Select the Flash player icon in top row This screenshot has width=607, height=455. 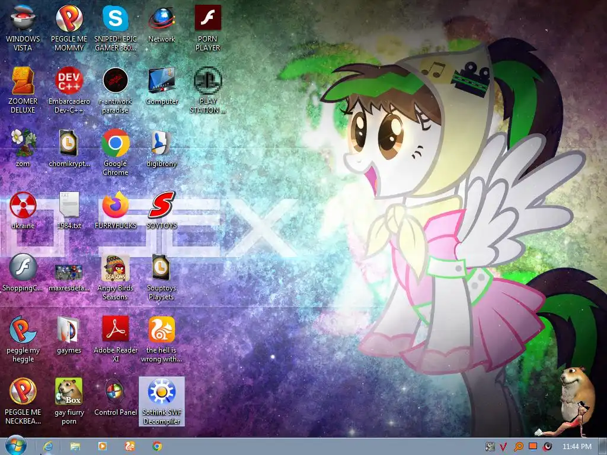(x=208, y=28)
